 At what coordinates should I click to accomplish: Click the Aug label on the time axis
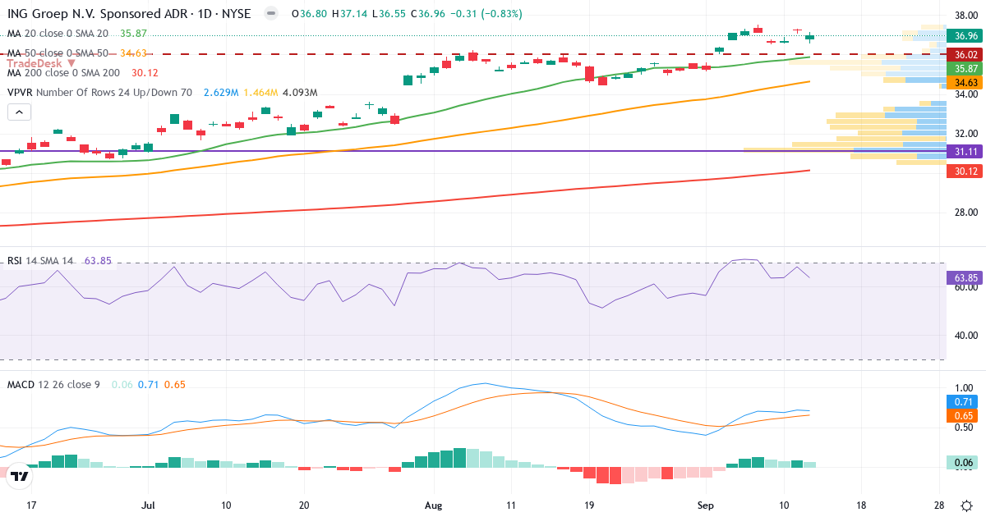click(x=435, y=505)
